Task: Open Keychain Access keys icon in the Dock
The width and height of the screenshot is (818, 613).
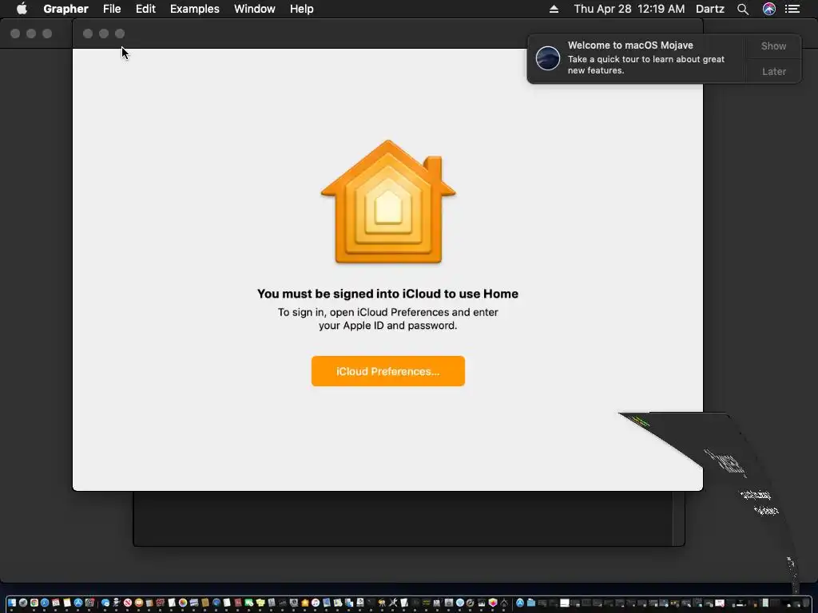Action: click(382, 603)
